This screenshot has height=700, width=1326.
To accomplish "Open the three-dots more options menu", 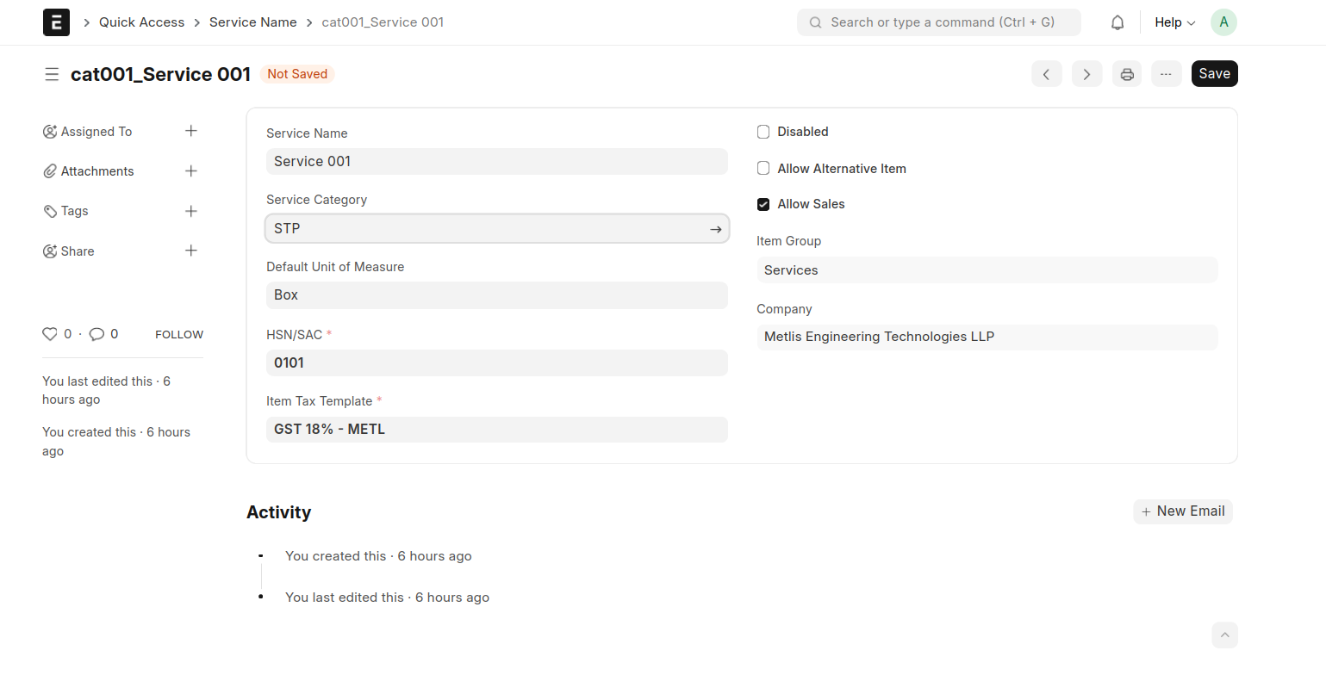I will (1166, 74).
